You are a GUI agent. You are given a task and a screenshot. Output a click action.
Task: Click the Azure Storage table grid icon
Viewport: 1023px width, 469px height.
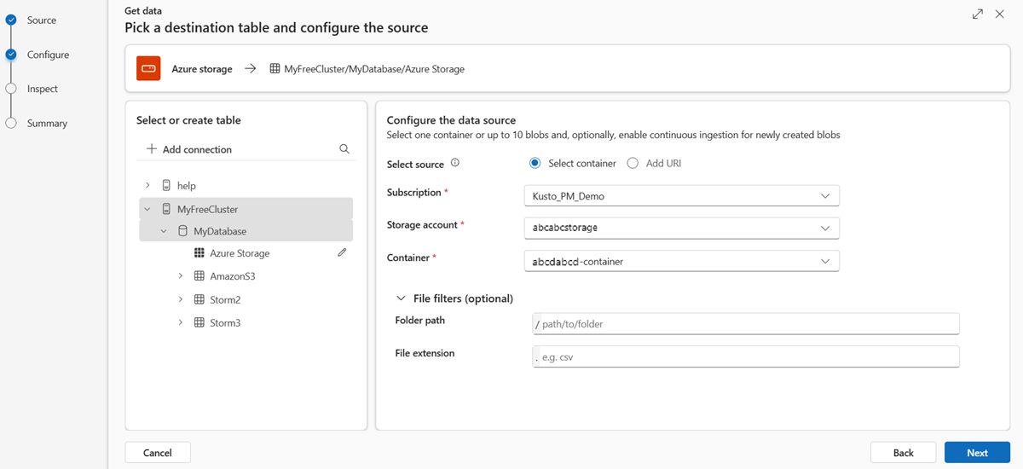pos(199,252)
